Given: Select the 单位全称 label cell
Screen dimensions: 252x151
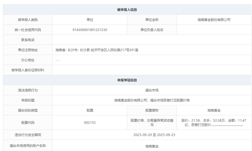Looking at the screenshot, I should tap(152, 20).
